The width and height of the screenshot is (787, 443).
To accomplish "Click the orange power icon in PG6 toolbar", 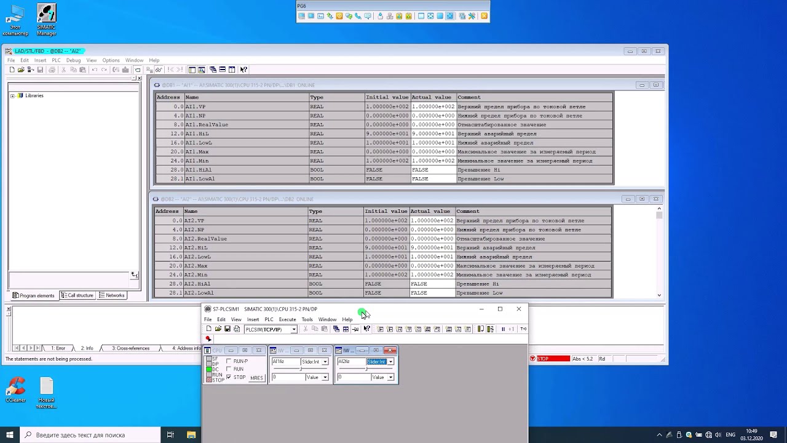I will (339, 16).
